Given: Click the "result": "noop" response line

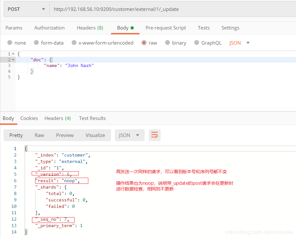Looking at the screenshot, I should pos(57,181).
